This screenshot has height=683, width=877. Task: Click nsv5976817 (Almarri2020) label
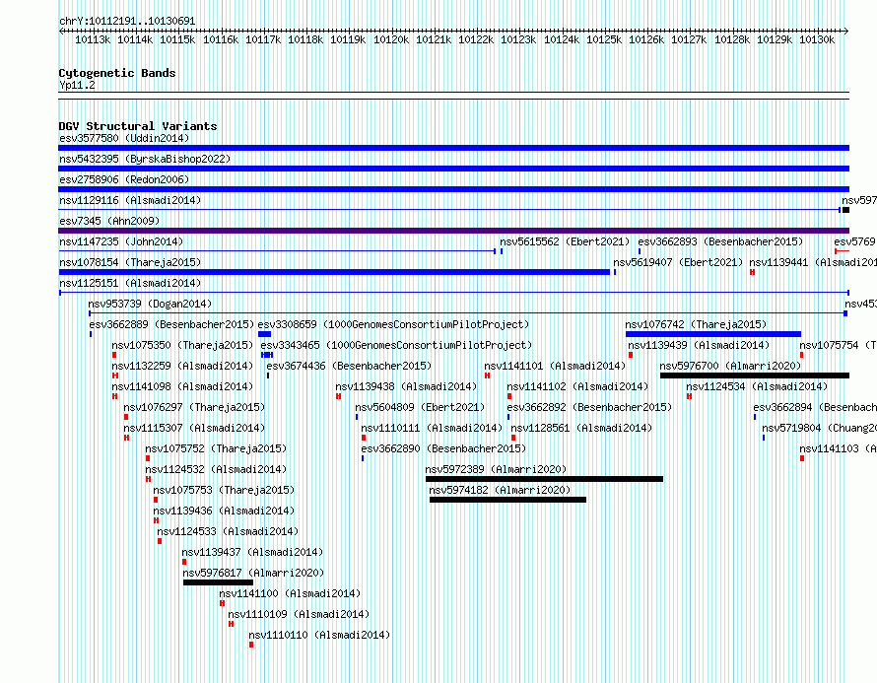click(253, 573)
